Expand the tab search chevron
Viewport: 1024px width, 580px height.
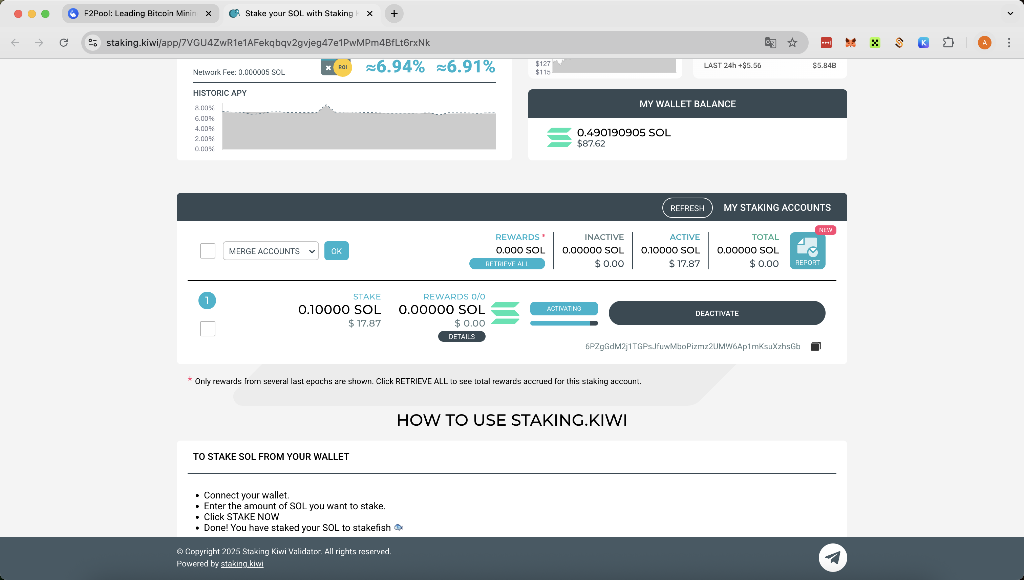[x=1010, y=14]
